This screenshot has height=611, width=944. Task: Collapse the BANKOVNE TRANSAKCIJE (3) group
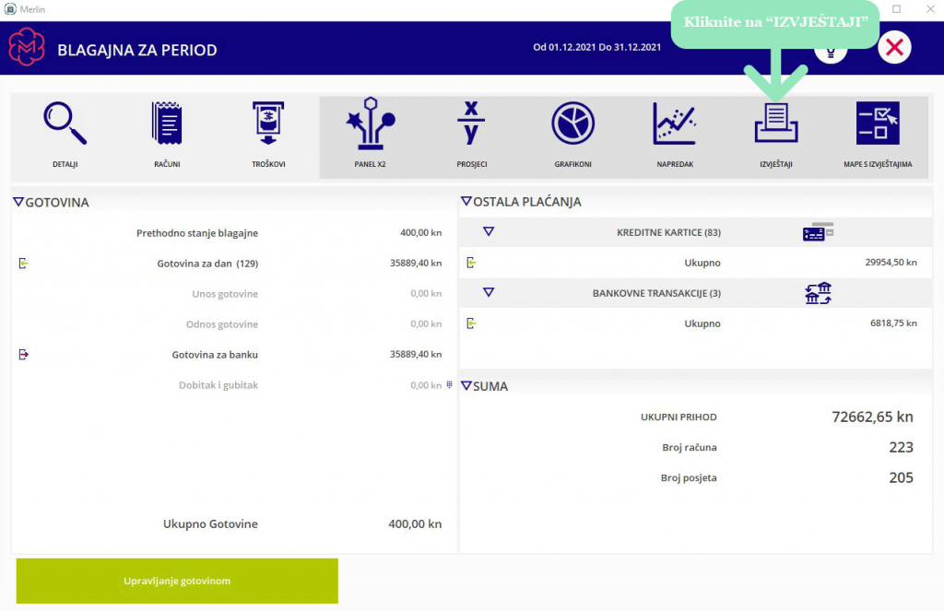(x=489, y=292)
